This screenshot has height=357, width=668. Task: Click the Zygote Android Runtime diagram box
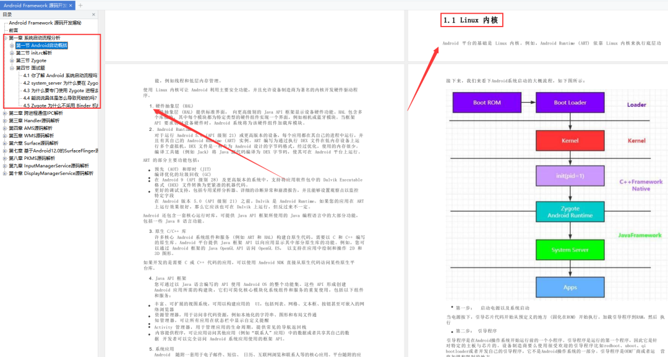(570, 212)
